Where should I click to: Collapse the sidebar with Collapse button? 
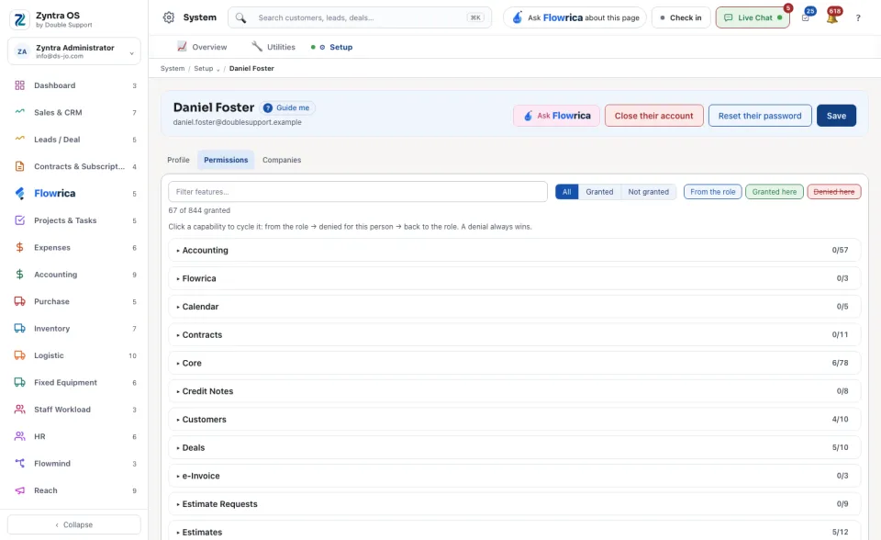[74, 524]
